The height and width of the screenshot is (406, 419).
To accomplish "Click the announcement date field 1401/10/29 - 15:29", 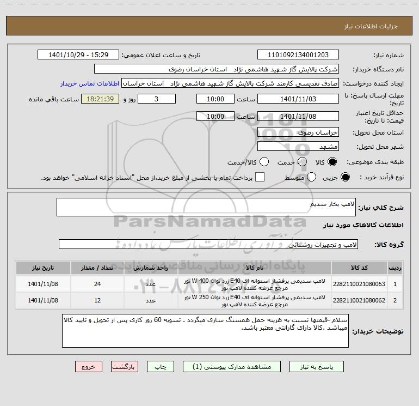I will [x=78, y=55].
